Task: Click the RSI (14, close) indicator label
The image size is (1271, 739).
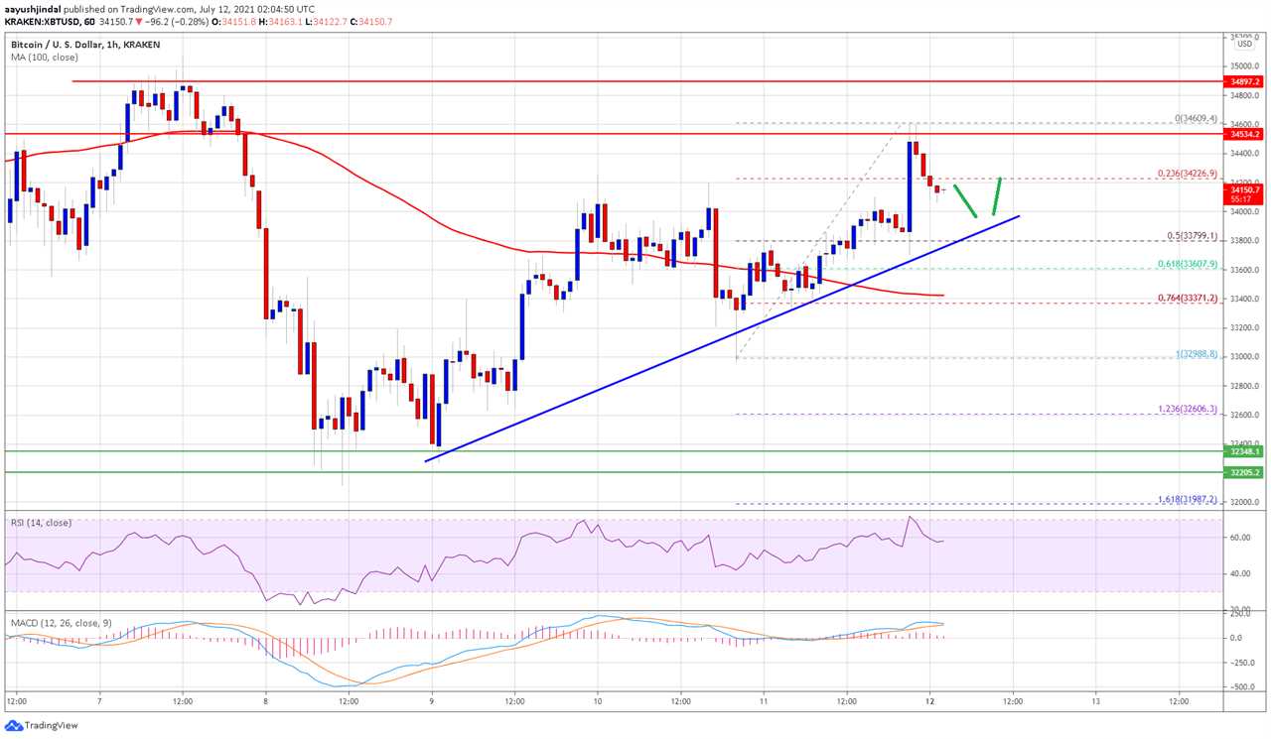Action: click(x=41, y=523)
